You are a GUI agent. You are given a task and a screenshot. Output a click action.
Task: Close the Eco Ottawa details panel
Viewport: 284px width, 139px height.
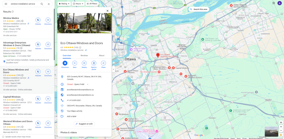pos(108,11)
